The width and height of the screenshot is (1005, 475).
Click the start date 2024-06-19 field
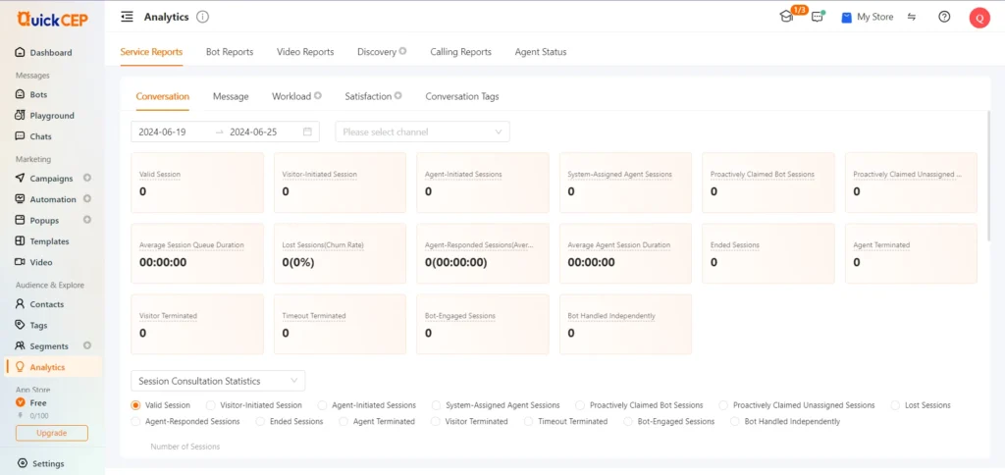pyautogui.click(x=162, y=132)
